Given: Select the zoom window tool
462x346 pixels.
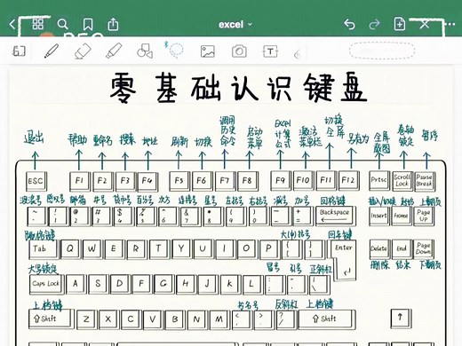Looking at the screenshot, I should (19, 51).
